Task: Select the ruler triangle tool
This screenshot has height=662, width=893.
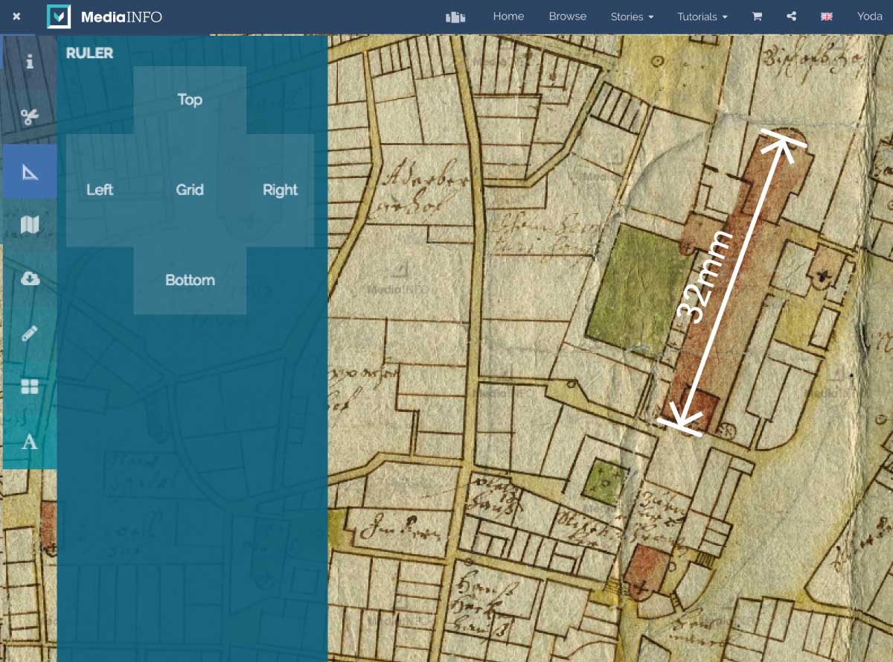Action: pyautogui.click(x=30, y=172)
